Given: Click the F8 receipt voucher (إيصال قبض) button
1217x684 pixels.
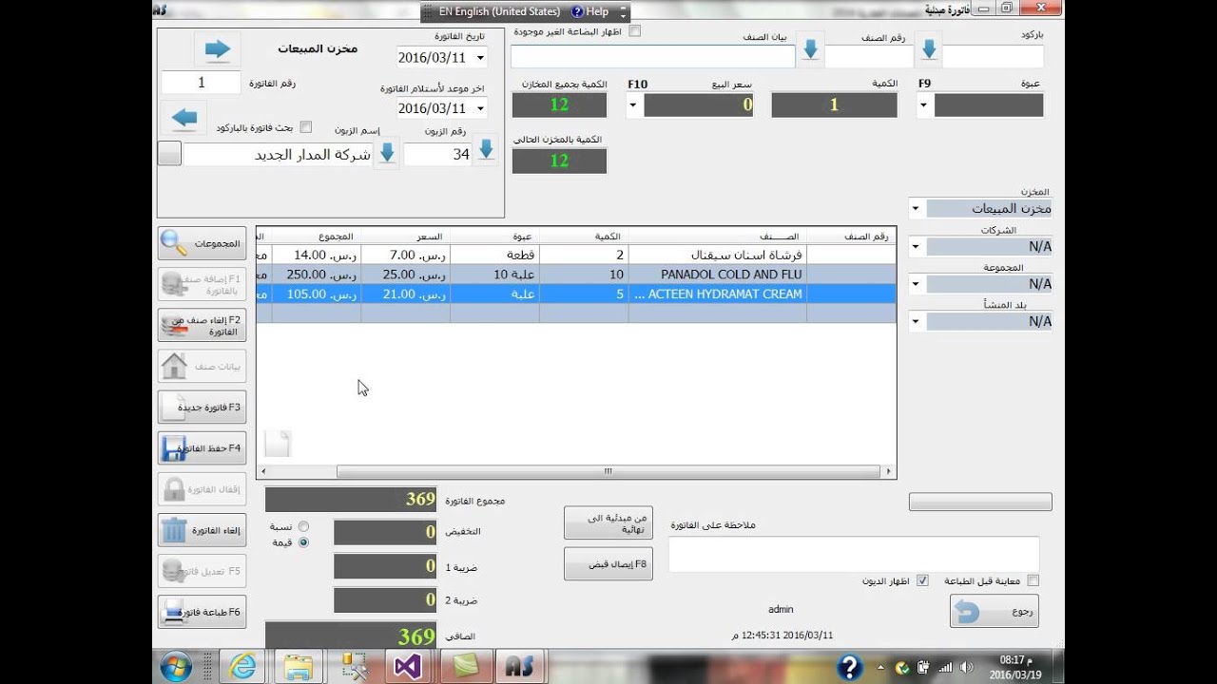Looking at the screenshot, I should [608, 563].
